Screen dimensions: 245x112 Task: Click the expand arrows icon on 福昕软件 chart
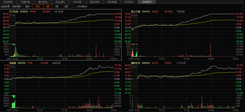[x=136, y=67]
